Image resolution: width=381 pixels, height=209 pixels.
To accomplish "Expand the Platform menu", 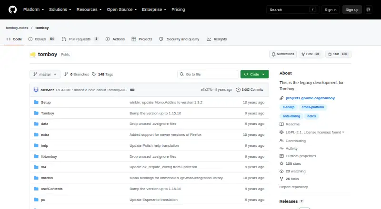I will click(x=33, y=9).
